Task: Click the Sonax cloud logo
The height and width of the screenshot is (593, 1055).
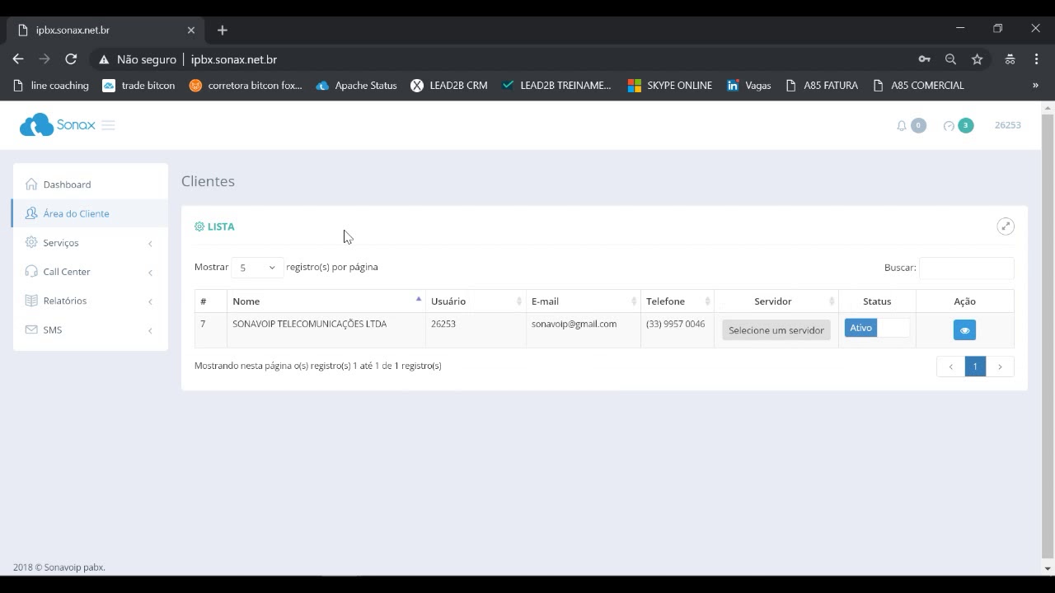Action: (x=57, y=125)
